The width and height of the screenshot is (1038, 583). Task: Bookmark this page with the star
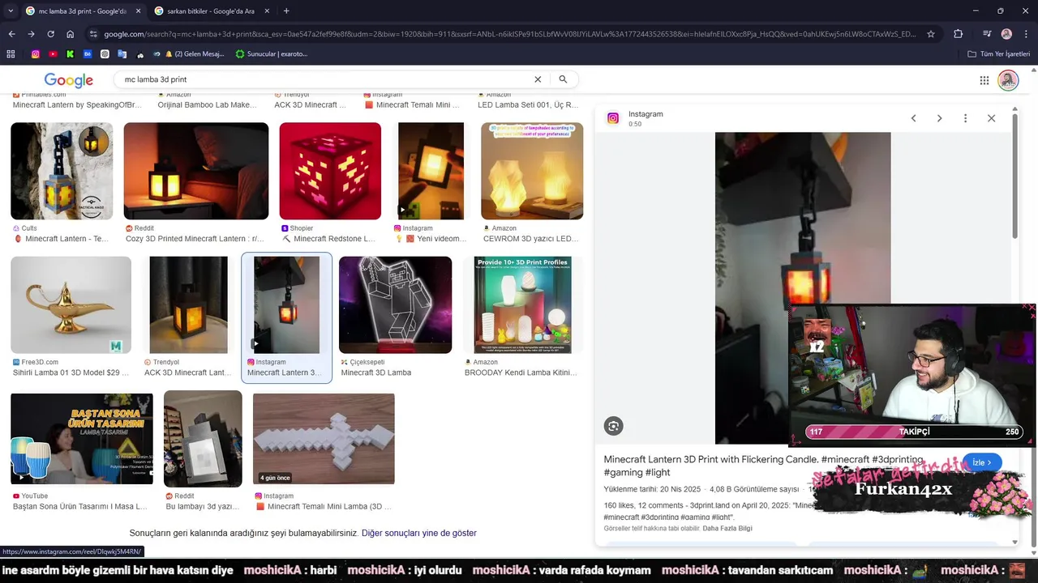click(x=931, y=34)
